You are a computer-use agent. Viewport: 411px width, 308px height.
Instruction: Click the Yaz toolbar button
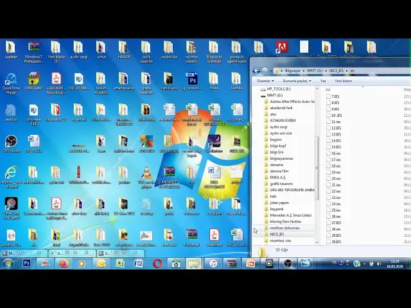(323, 81)
